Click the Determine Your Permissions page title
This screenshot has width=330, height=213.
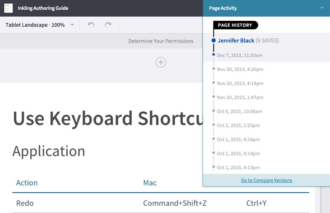click(x=161, y=41)
